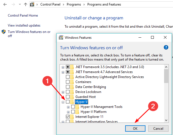Select the Data Center Bridging label
173x135 pixels.
(x=91, y=87)
